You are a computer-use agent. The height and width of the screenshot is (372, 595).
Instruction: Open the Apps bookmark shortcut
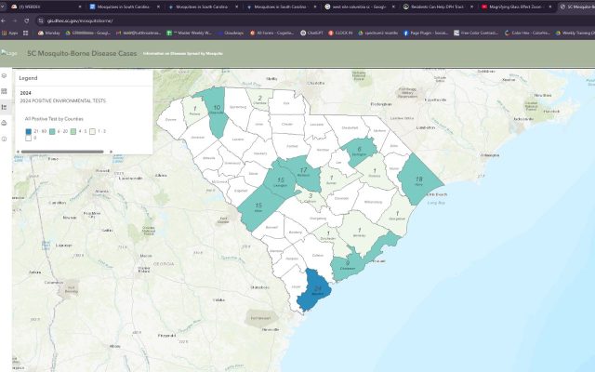tap(10, 33)
